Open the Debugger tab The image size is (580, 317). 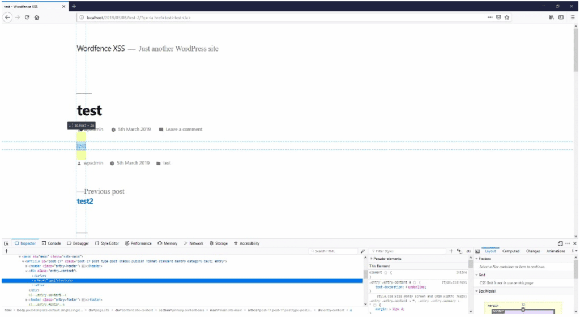point(78,243)
